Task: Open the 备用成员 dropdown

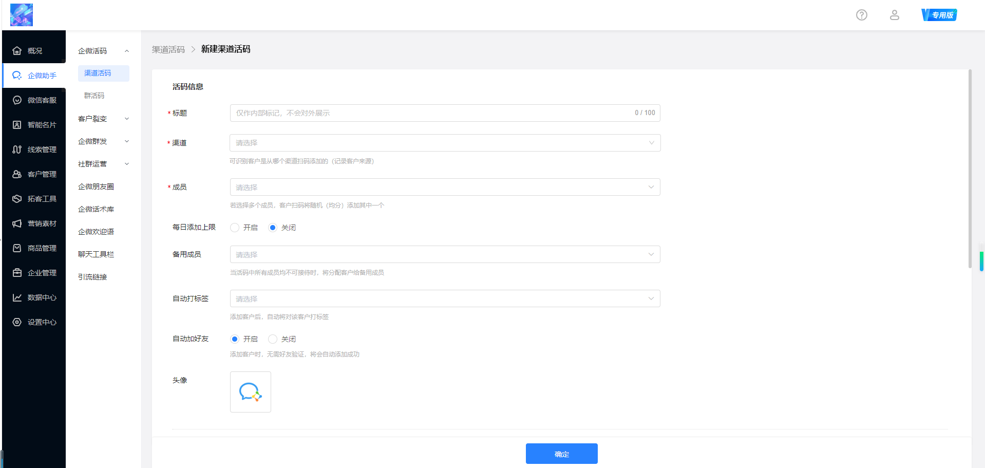Action: click(x=445, y=254)
